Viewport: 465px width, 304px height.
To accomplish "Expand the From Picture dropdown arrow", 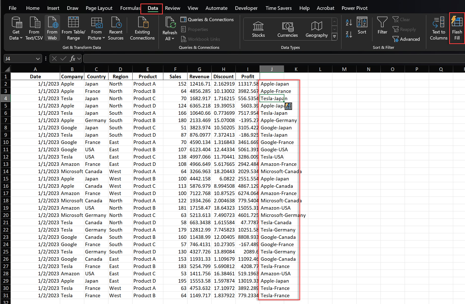I will [x=104, y=38].
